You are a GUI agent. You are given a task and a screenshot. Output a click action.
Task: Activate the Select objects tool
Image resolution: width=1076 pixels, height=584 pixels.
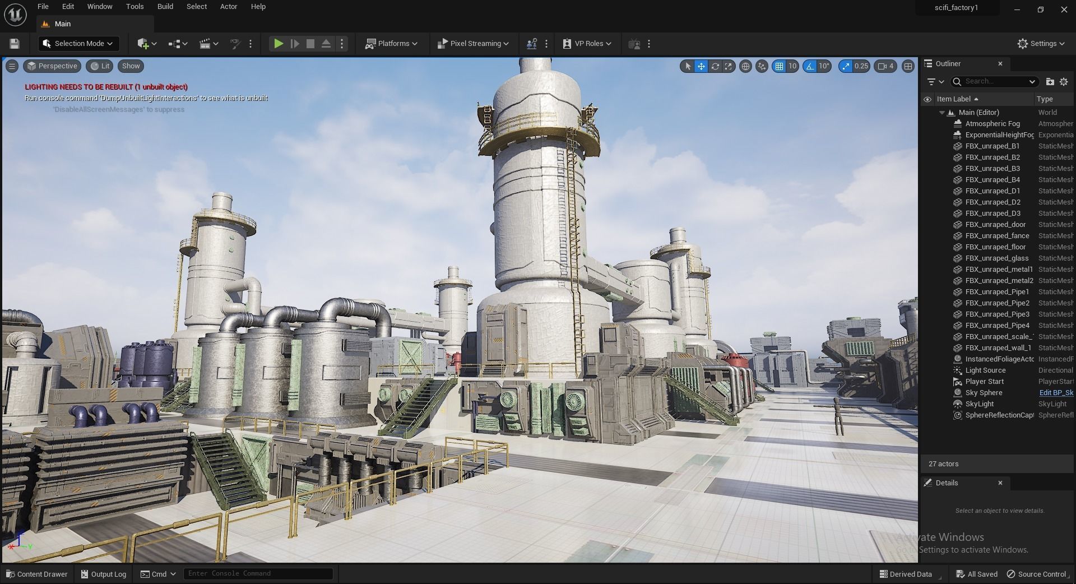click(x=688, y=66)
